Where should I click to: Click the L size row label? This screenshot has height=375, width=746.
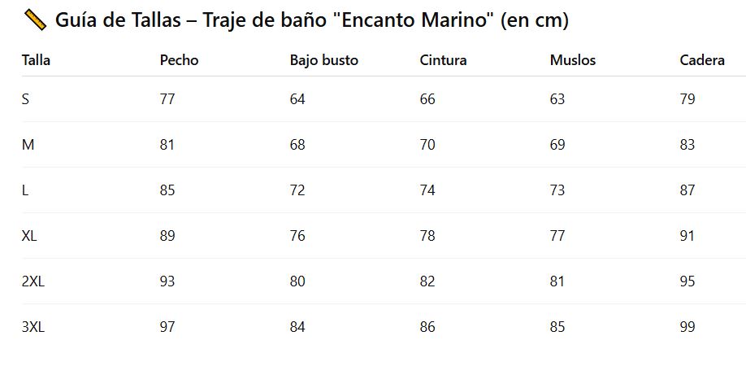(25, 190)
